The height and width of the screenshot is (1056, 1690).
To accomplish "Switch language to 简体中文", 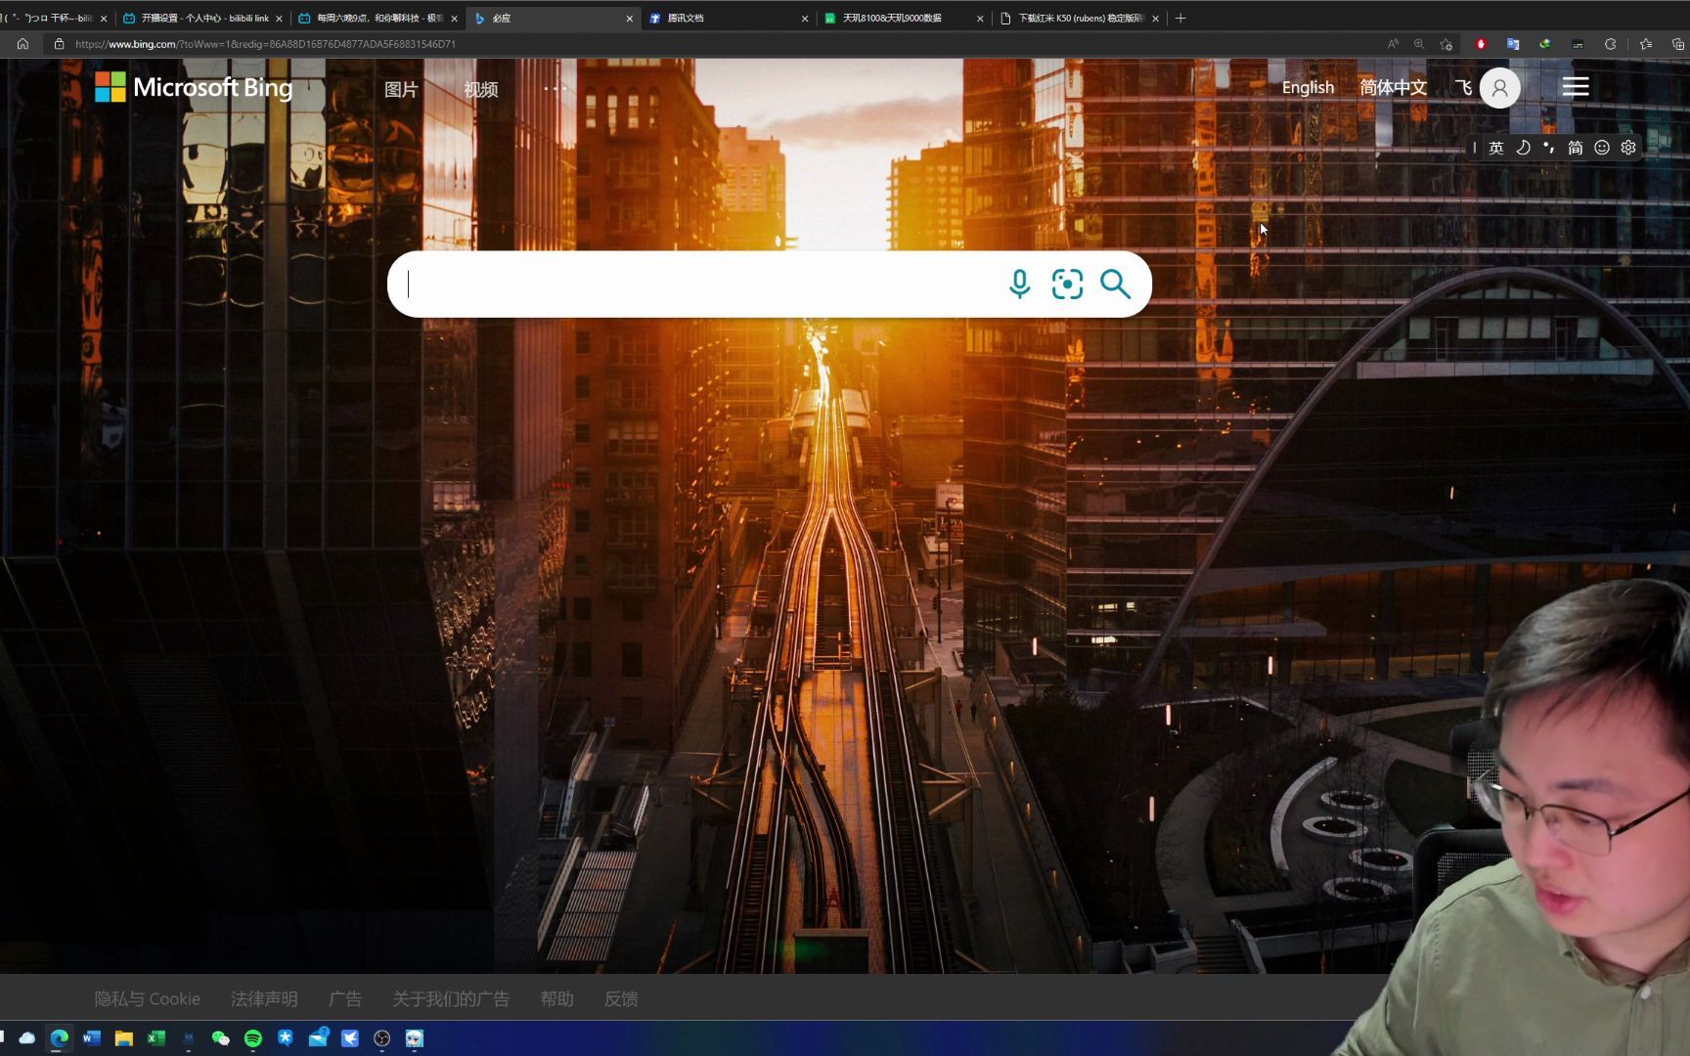I will click(x=1393, y=87).
